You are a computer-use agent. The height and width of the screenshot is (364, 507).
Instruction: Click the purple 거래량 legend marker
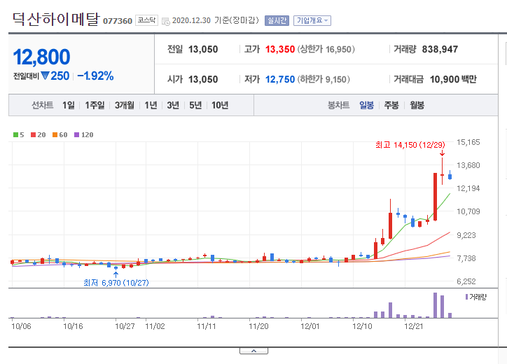466,297
